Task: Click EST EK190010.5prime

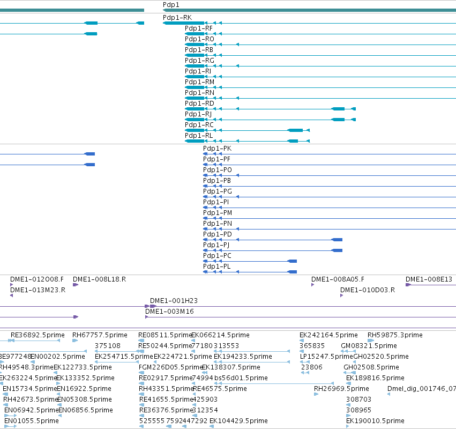Action: pos(375,421)
